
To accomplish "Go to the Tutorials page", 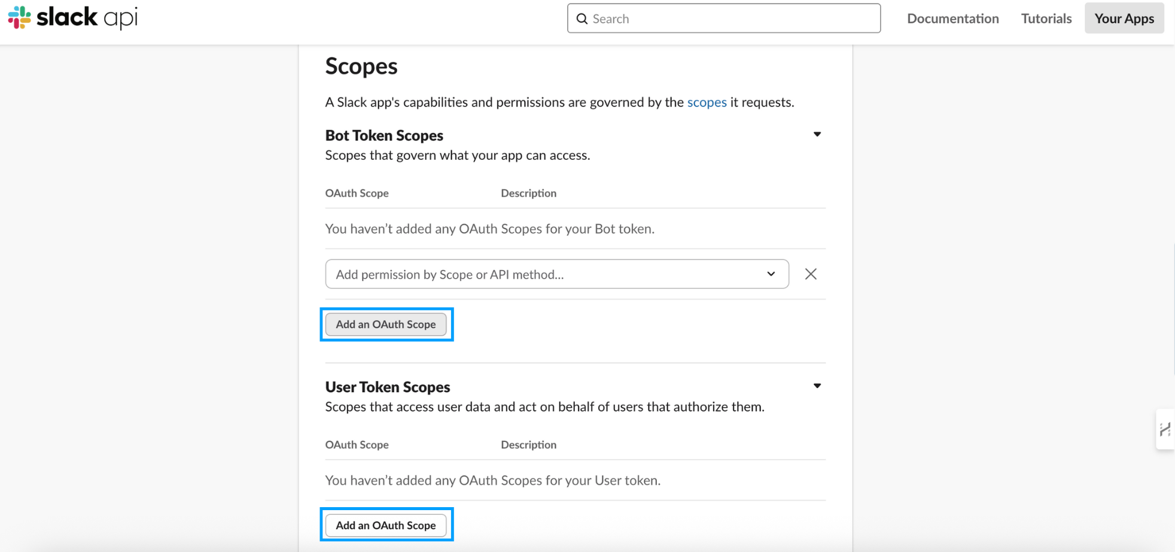I will point(1046,19).
